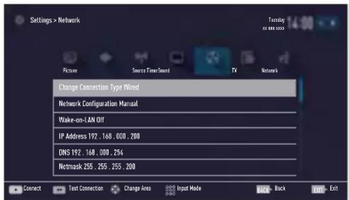Open the TV tab label
This screenshot has width=349, height=200.
click(x=234, y=70)
